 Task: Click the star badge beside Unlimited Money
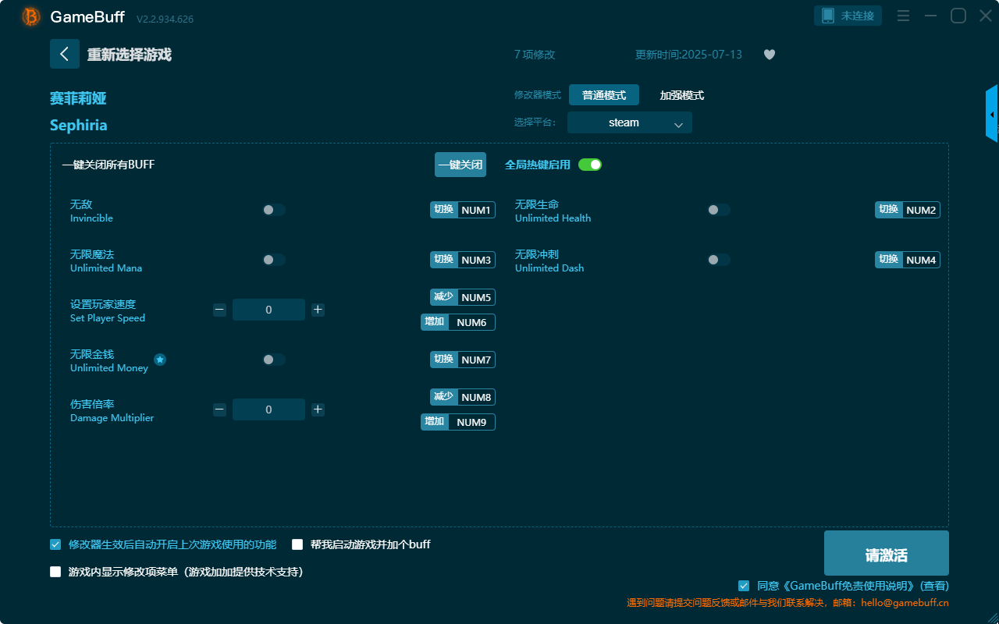tap(160, 360)
